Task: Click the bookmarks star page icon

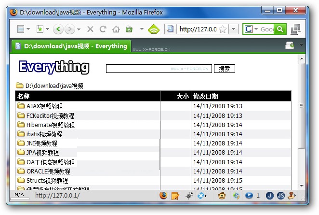Action: [x=40, y=29]
